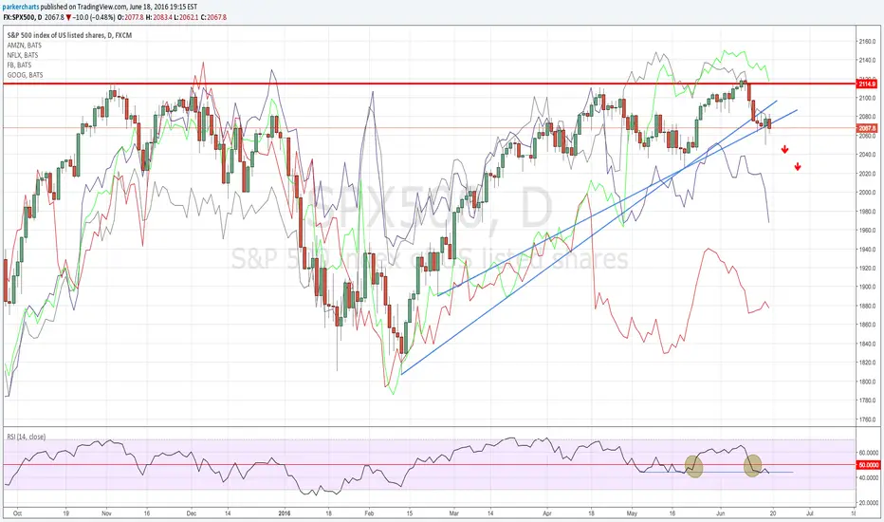This screenshot has height=522, width=884.
Task: Click the L:2062.1 low value
Action: point(186,17)
